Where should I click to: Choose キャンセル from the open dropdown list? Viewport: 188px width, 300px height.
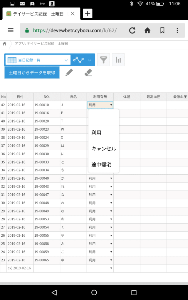[104, 149]
